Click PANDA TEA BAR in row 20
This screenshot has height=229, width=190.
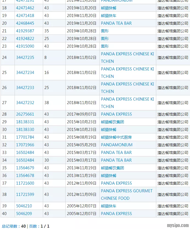pos(116,23)
